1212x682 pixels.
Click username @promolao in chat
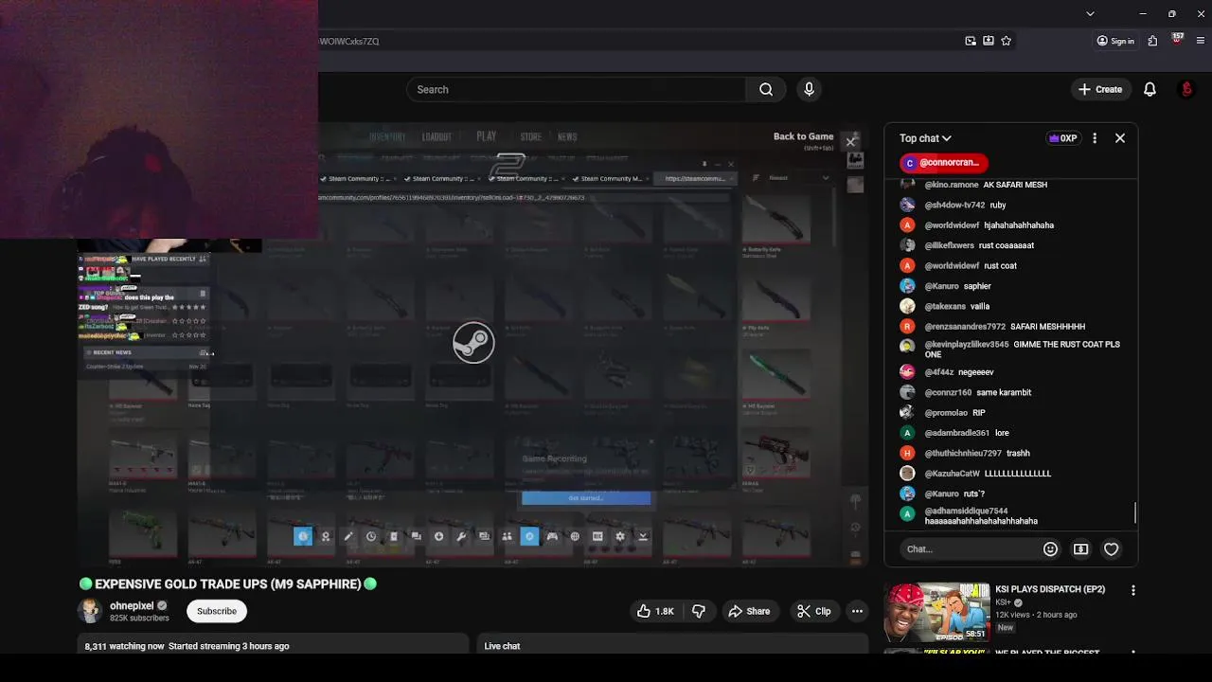(x=946, y=413)
